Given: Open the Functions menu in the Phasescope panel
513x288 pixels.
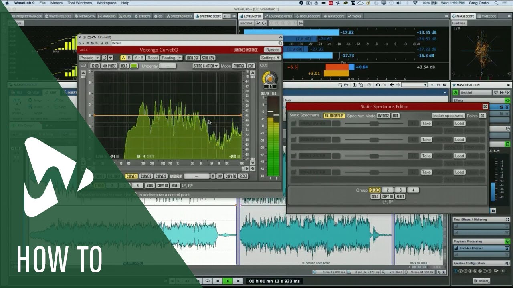Looking at the screenshot, I should point(458,23).
